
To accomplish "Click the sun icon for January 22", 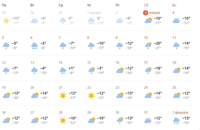I will (x=91, y=95).
